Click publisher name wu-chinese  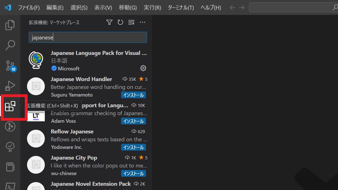[64, 173]
